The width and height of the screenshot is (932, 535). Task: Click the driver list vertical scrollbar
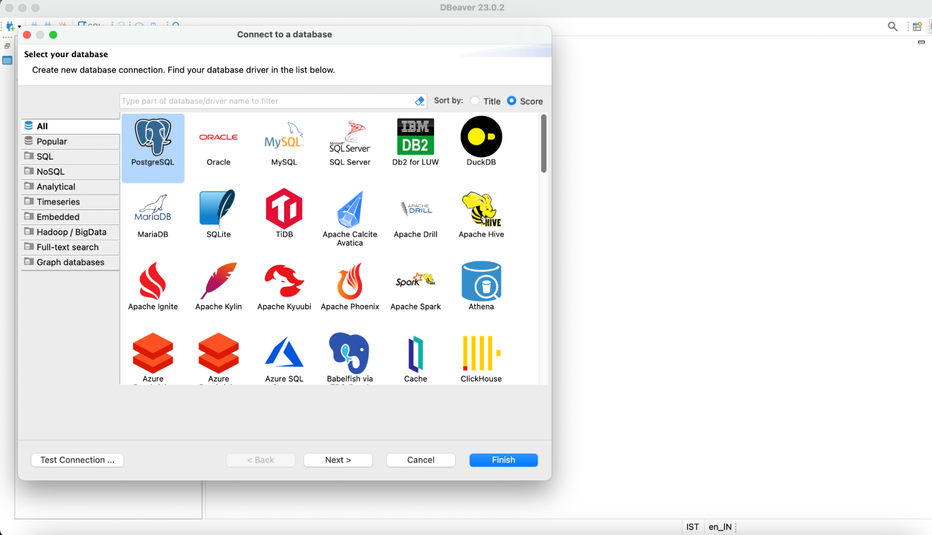544,144
